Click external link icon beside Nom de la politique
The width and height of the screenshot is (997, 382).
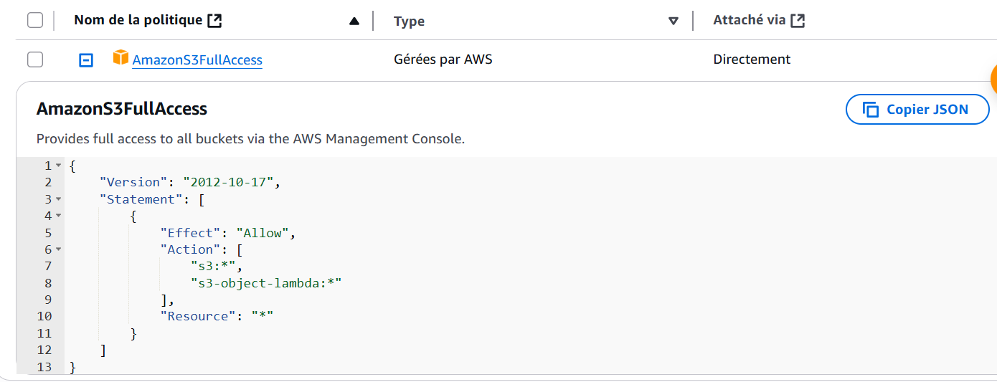pos(214,21)
